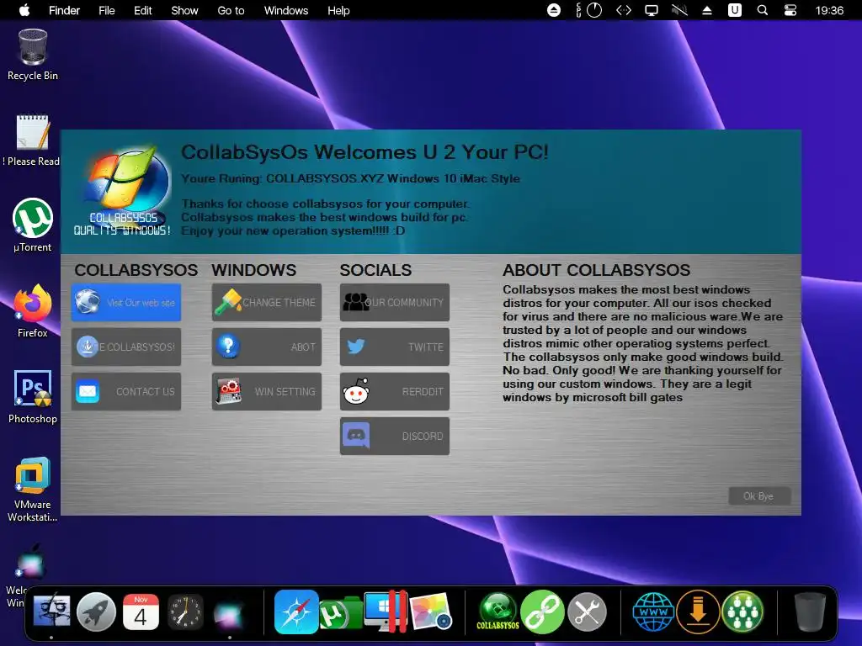Click the TWITTE social button
Screen dimensions: 862x646
click(395, 347)
